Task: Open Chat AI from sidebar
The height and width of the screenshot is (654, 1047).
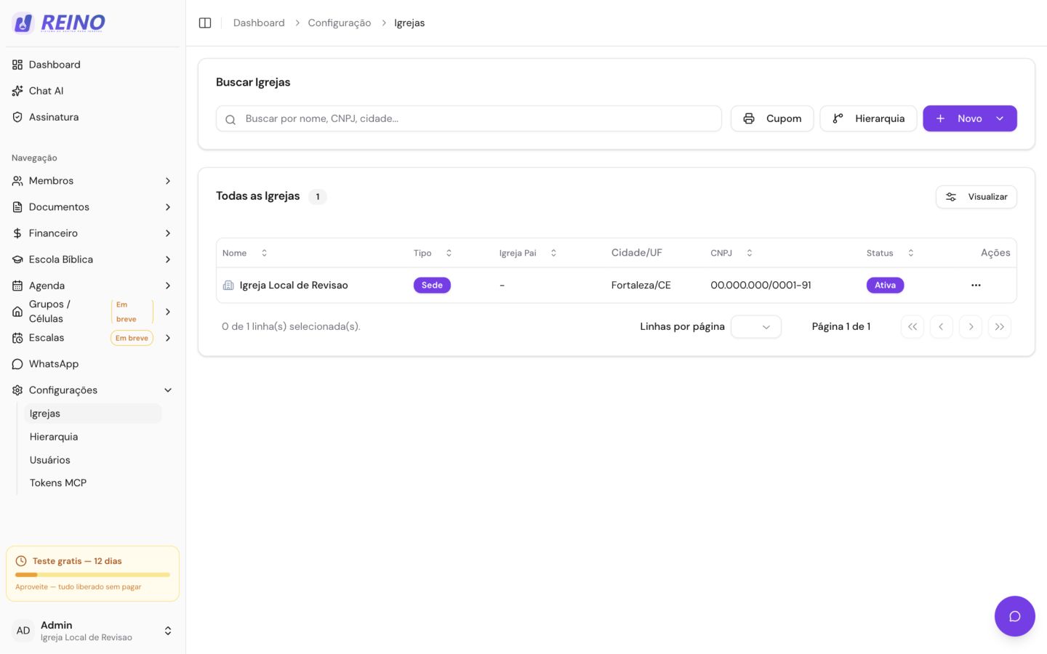Action: (92, 91)
